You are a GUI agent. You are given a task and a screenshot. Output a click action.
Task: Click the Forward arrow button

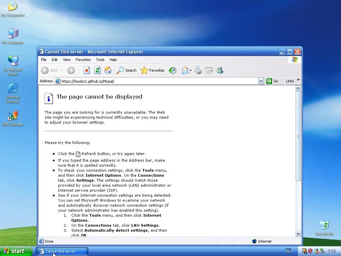71,70
